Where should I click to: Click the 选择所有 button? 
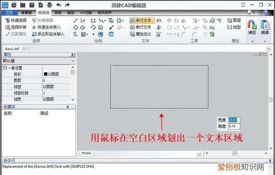16,28
